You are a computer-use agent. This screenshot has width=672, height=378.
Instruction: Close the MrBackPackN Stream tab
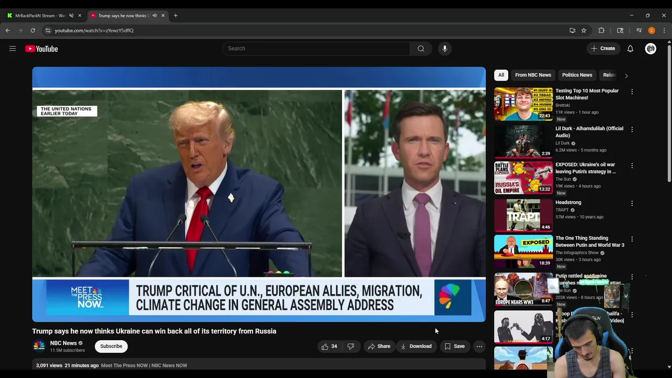[80, 15]
